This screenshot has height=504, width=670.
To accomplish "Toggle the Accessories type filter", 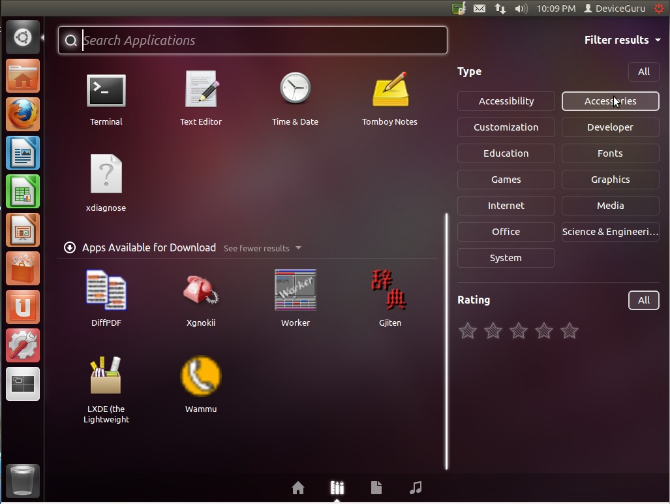I will pyautogui.click(x=610, y=101).
